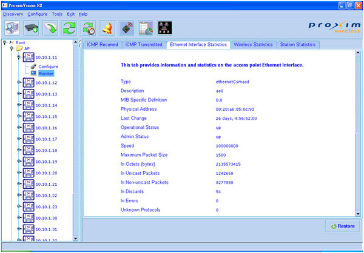Open the Discovery menu

point(13,14)
